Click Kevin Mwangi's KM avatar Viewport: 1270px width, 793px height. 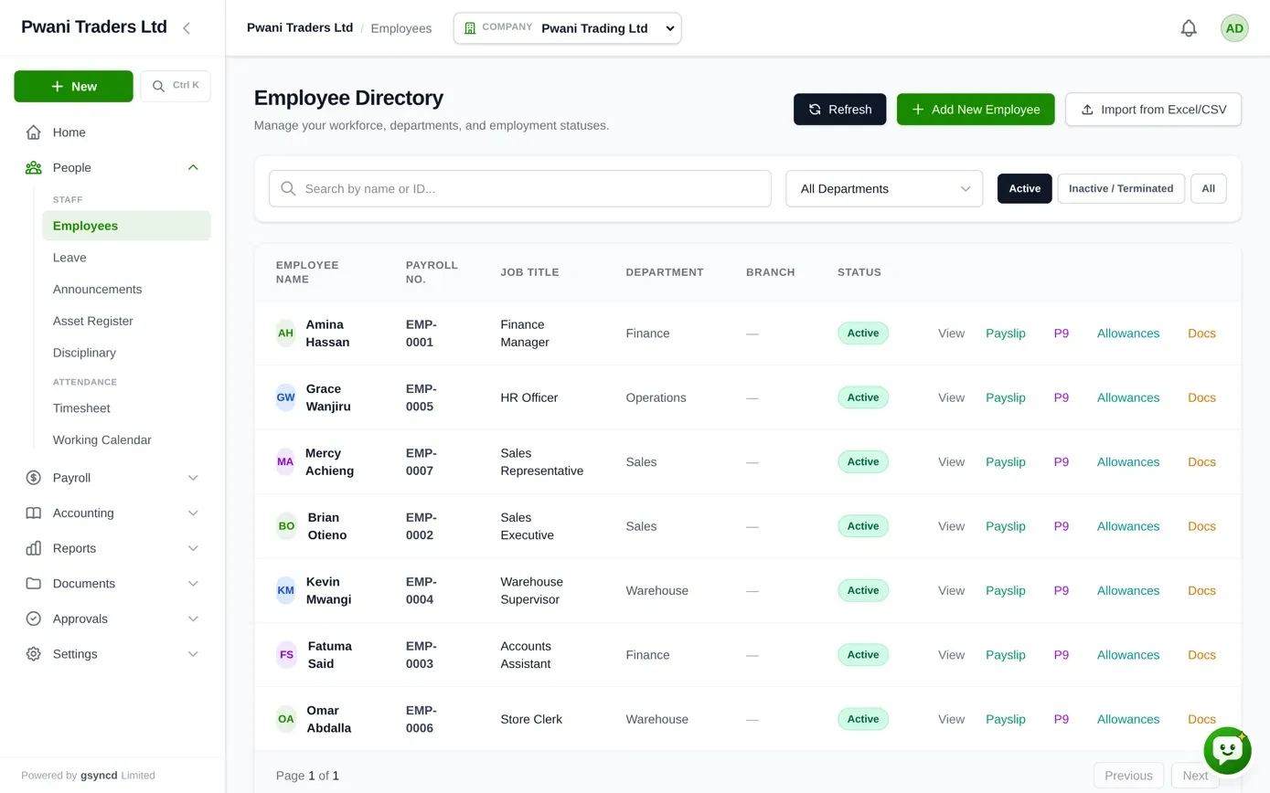pos(286,591)
